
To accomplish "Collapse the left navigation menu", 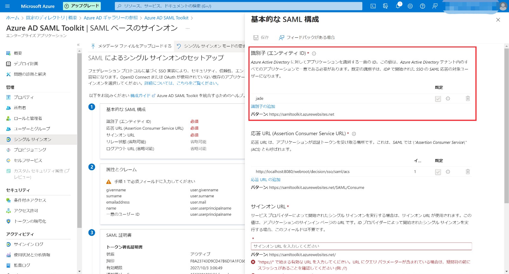I will tap(78, 45).
